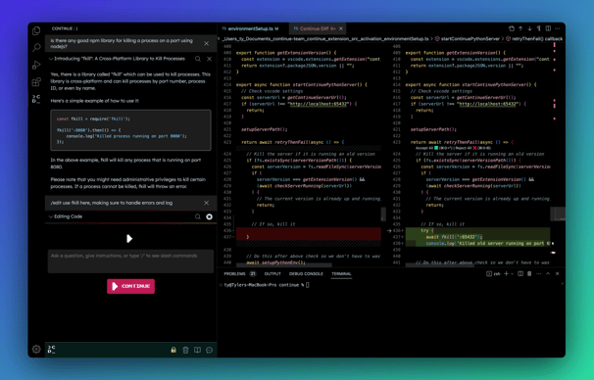Open Run and Debug in activity bar
Viewport: 594px width, 380px height.
click(x=36, y=65)
